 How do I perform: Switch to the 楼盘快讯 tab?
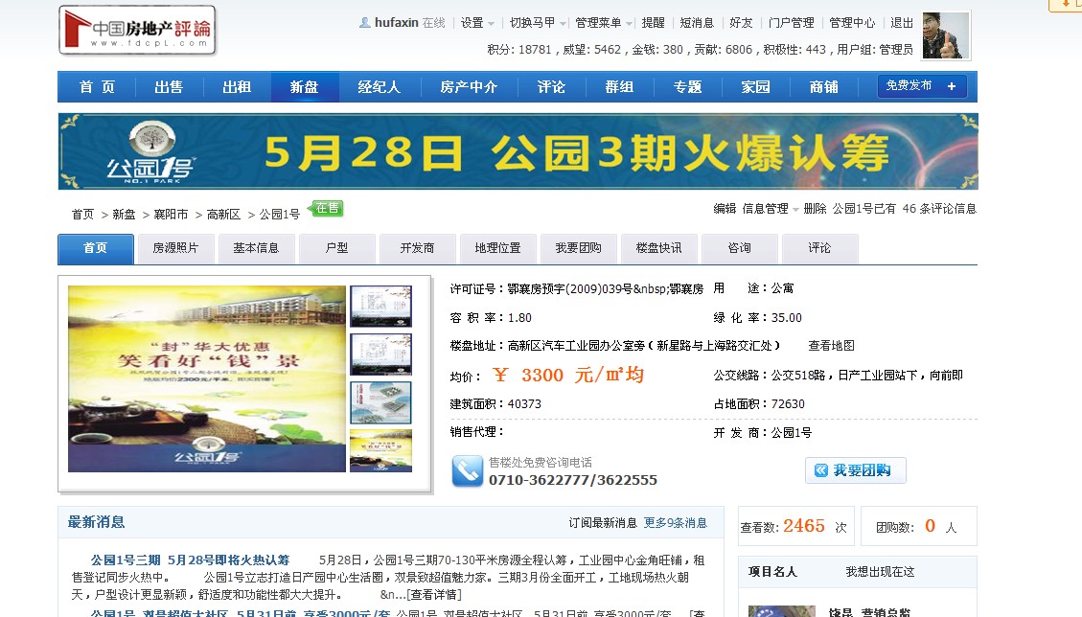pyautogui.click(x=659, y=248)
